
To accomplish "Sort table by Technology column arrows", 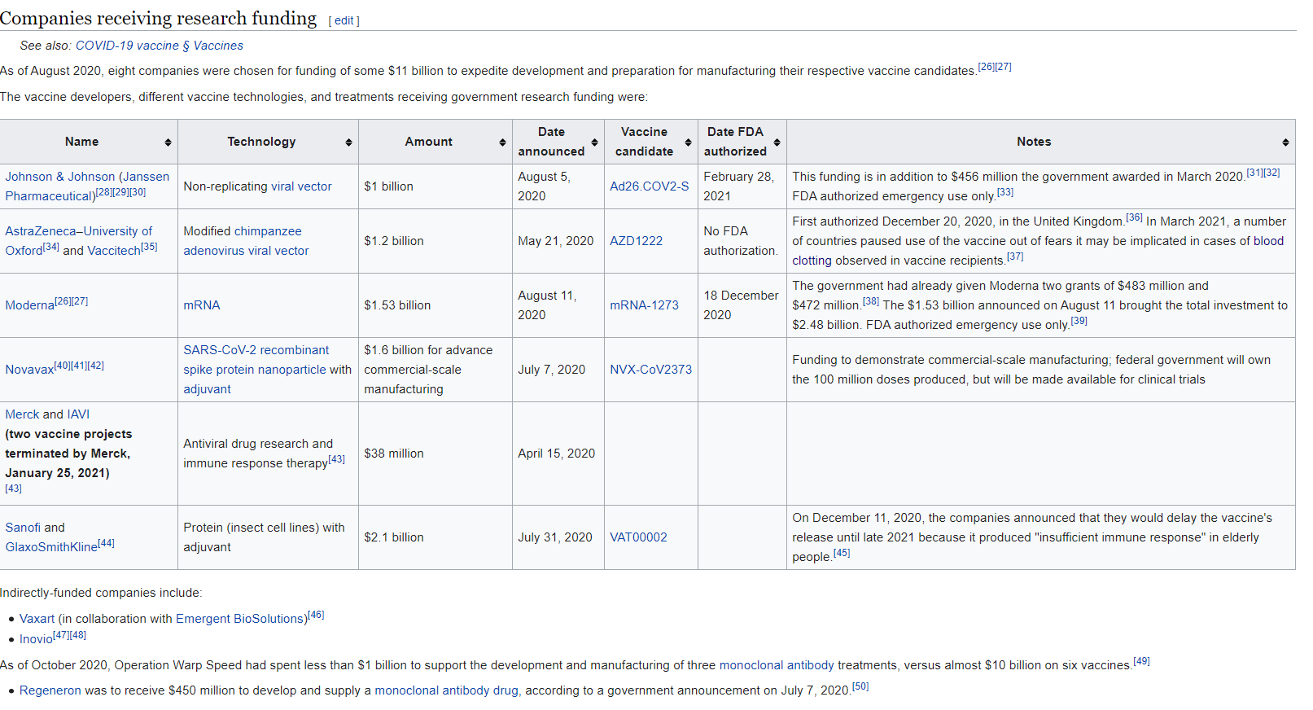I will 348,142.
